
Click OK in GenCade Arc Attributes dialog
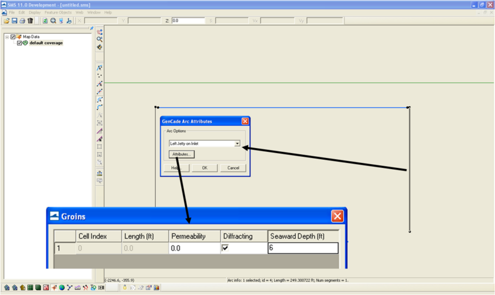205,168
